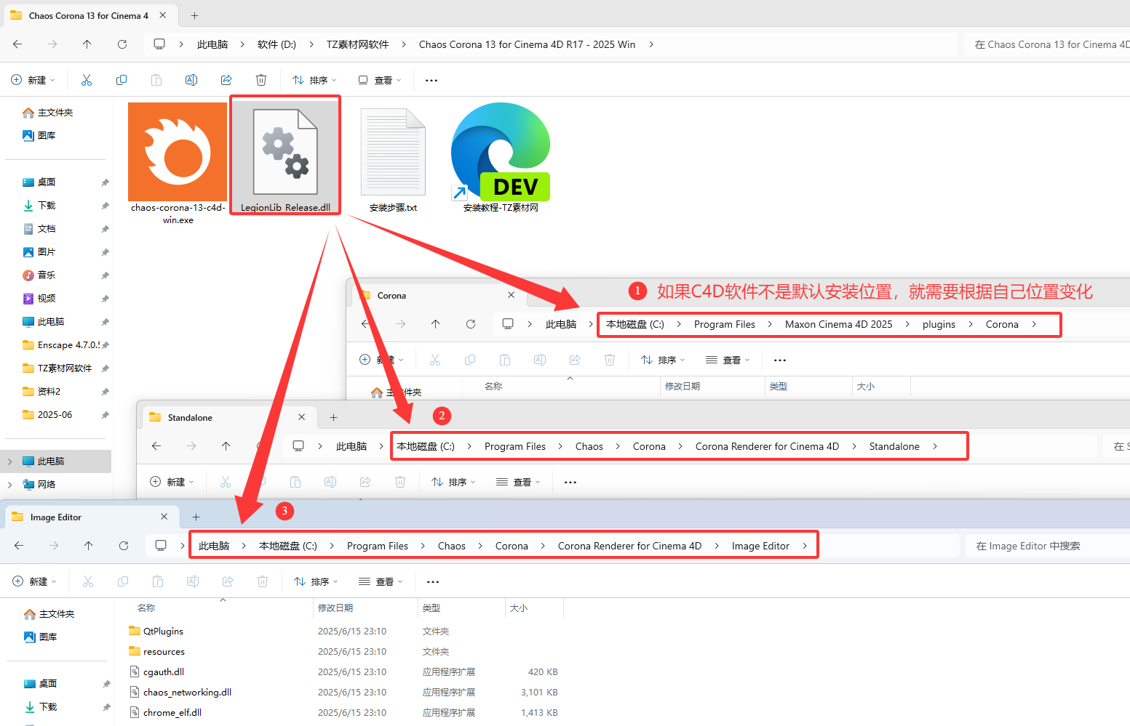Cut the selected file in Chaos Corona 13 window
Image resolution: width=1130 pixels, height=726 pixels.
tap(87, 80)
